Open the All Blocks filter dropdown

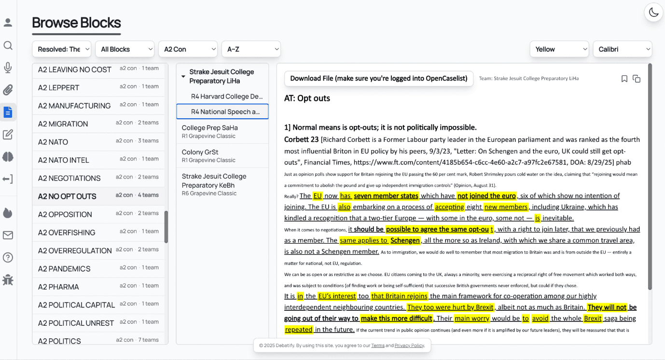coord(125,49)
